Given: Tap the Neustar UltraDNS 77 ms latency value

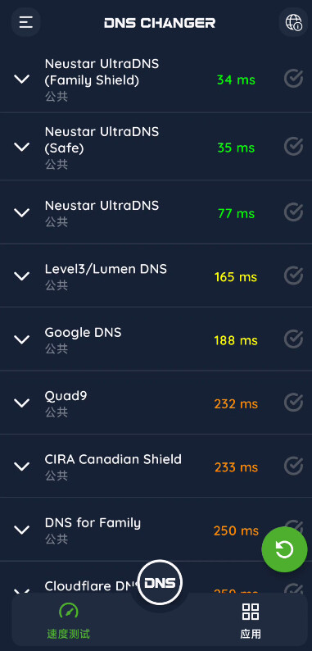Looking at the screenshot, I should point(236,213).
